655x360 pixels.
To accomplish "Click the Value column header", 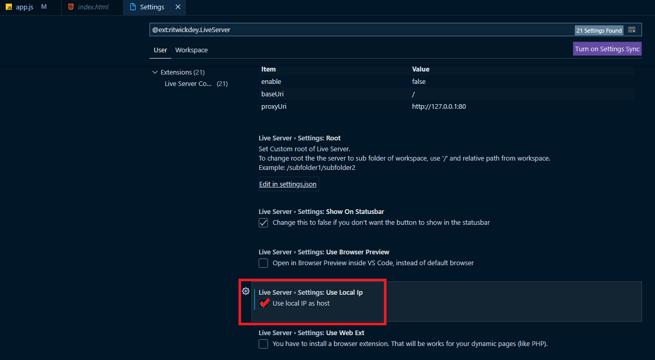I will 421,69.
